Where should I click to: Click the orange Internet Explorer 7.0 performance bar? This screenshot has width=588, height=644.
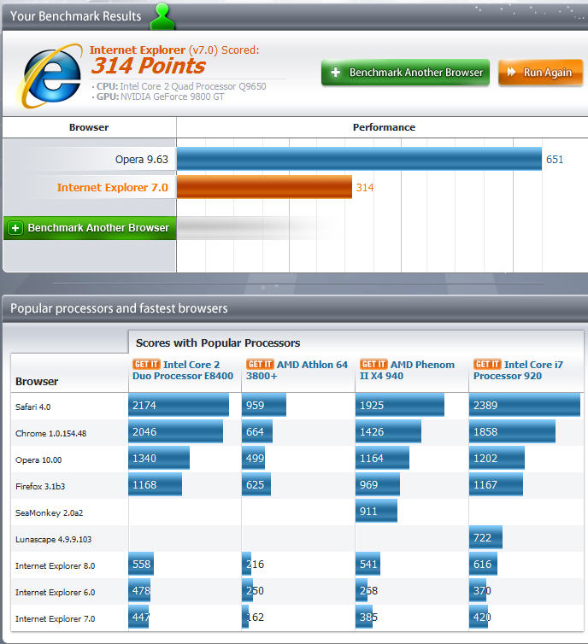[x=264, y=187]
